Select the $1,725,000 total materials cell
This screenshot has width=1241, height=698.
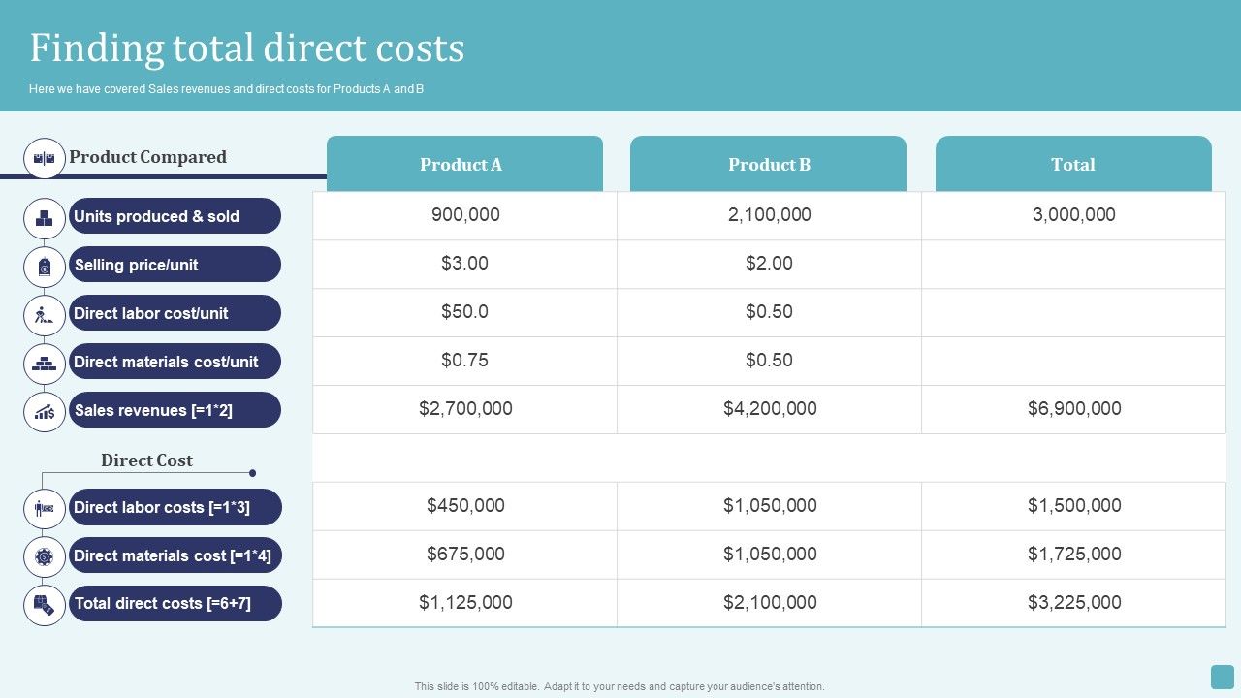pyautogui.click(x=1073, y=555)
